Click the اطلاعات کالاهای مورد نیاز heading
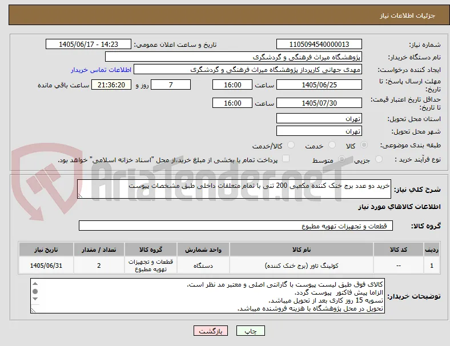This screenshot has height=346, width=450. (399, 207)
